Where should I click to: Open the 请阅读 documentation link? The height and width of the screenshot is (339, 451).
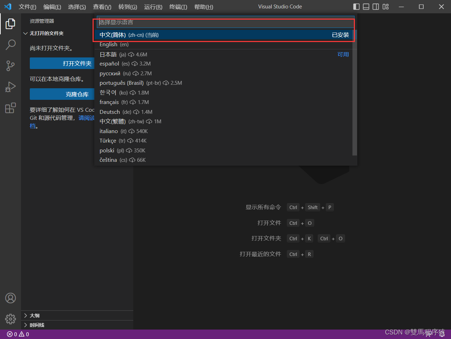click(x=86, y=118)
